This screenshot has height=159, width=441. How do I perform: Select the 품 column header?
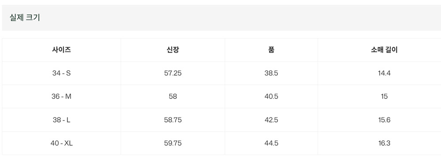[x=271, y=50]
